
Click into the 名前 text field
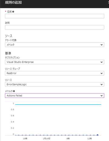[54, 16]
